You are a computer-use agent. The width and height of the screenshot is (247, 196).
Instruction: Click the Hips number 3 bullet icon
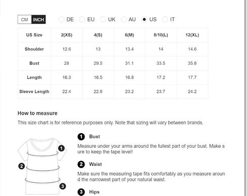81,192
